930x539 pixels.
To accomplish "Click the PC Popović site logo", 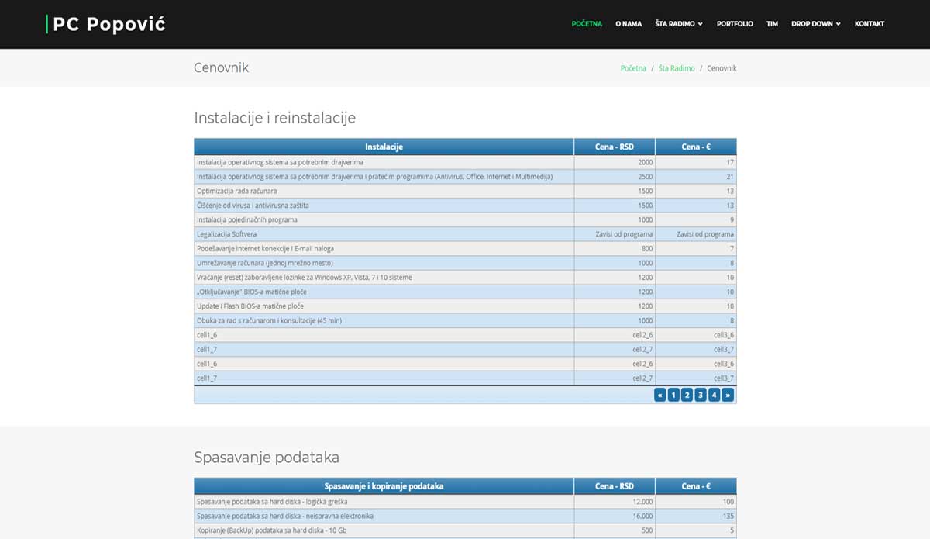I will [107, 24].
